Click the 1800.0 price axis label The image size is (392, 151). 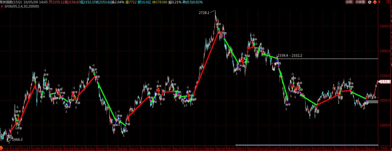coord(385,126)
